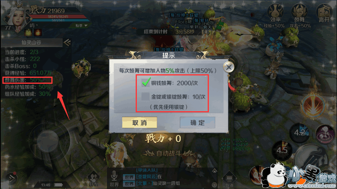Viewport: 337px width, 189px height.
Task: Collapse the 仙灵山谷 info panel arrow
Action: pos(67,43)
